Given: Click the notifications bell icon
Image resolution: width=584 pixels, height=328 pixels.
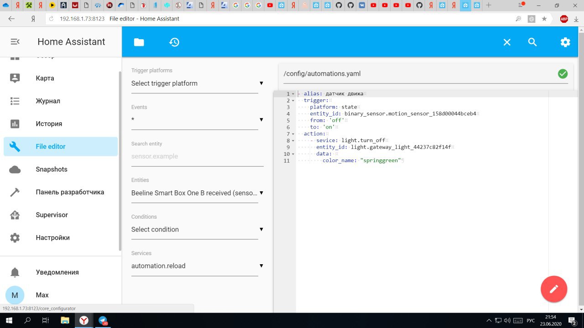Looking at the screenshot, I should click(15, 272).
